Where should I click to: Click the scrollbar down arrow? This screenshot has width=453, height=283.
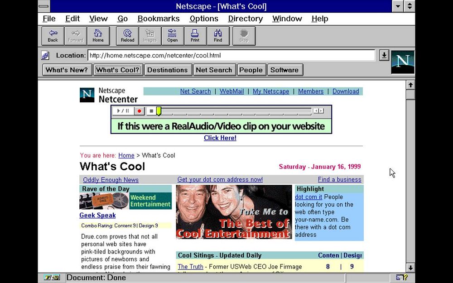[410, 268]
